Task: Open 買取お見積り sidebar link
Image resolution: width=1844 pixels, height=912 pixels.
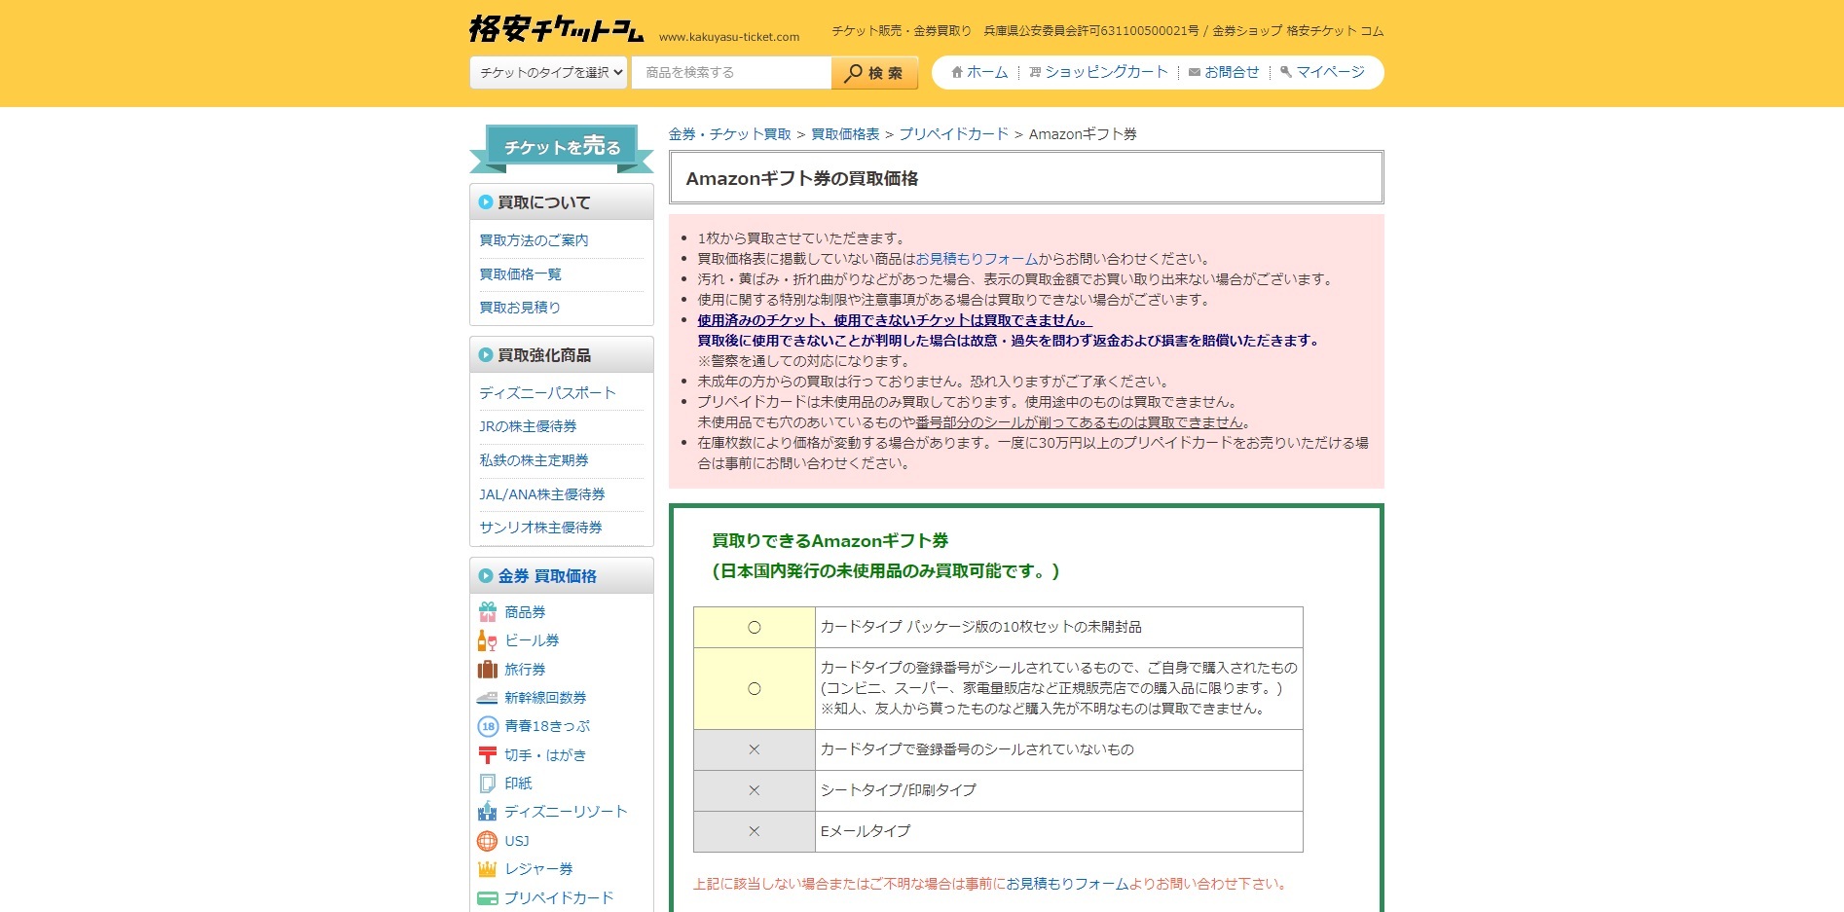Action: (x=520, y=308)
